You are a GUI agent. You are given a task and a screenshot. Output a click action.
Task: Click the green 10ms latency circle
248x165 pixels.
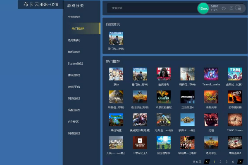coord(203,9)
